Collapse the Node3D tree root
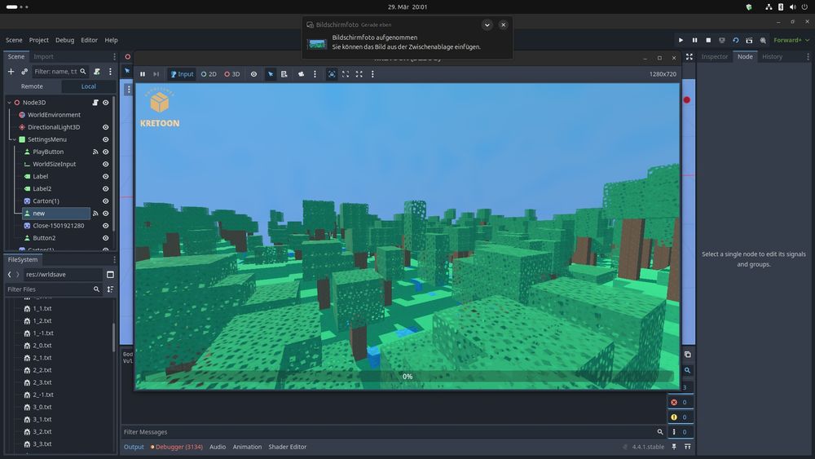The height and width of the screenshot is (459, 815). click(9, 103)
